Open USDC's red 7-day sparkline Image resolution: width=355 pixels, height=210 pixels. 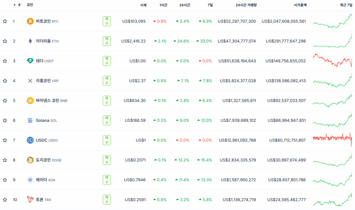(332, 140)
